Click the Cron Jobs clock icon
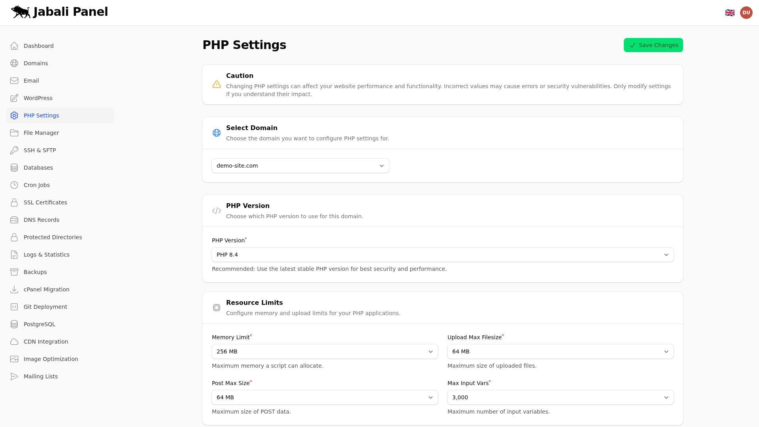The image size is (759, 427). coord(14,185)
